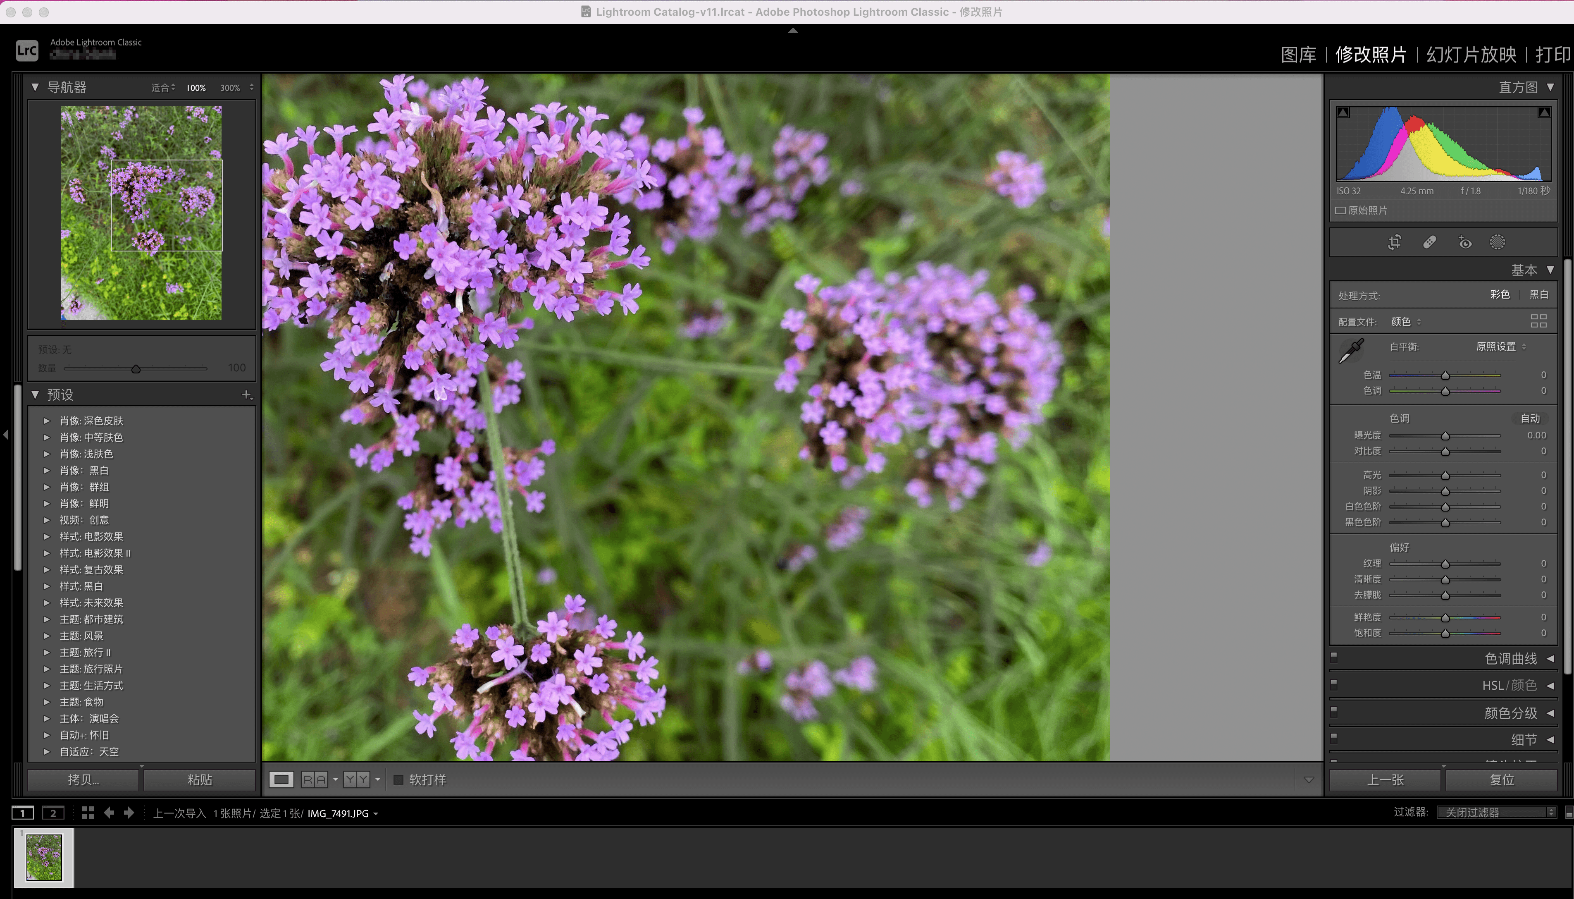Image resolution: width=1574 pixels, height=899 pixels.
Task: Click the add preset plus icon
Action: pyautogui.click(x=246, y=395)
